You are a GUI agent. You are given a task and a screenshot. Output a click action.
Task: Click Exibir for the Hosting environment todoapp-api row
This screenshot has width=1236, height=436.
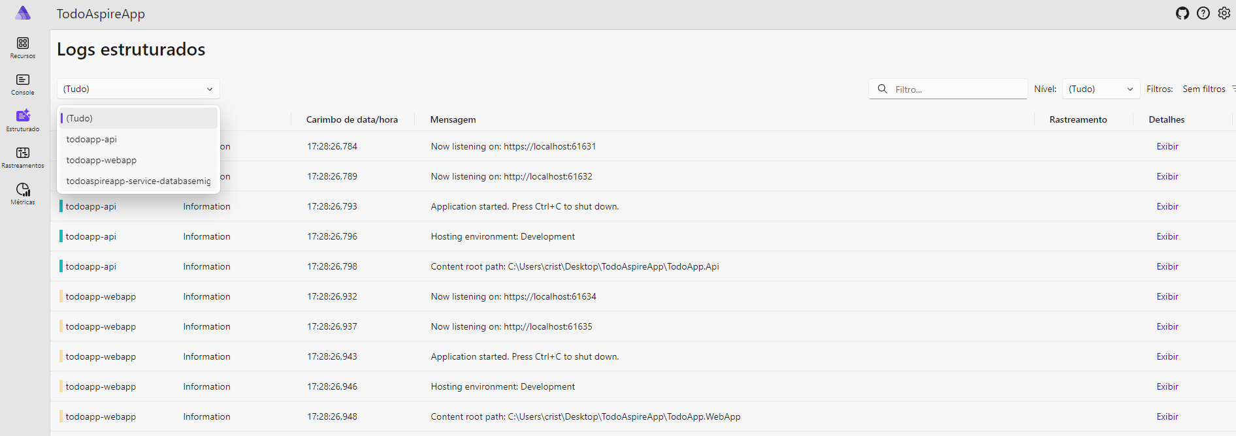[1167, 236]
